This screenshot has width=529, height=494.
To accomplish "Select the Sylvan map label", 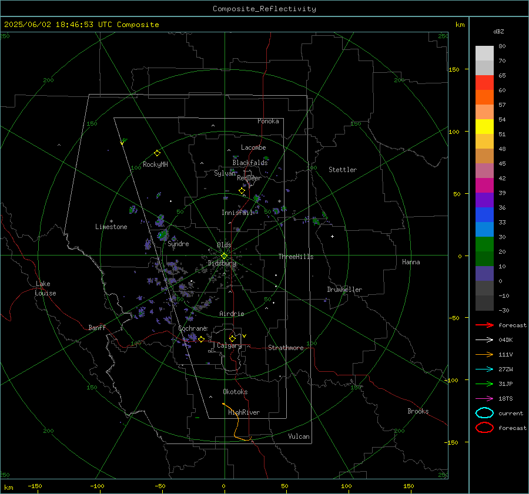I will [x=225, y=173].
